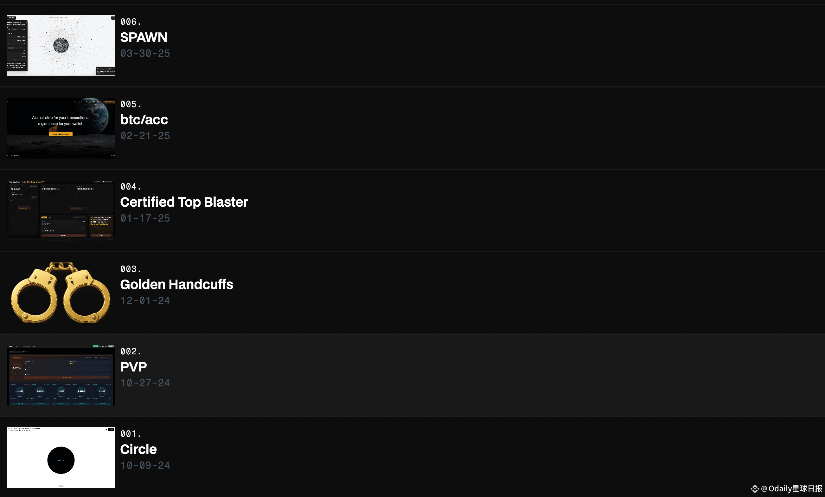The width and height of the screenshot is (825, 497).
Task: Click the 10-27-24 date under PVP
Action: tap(145, 383)
